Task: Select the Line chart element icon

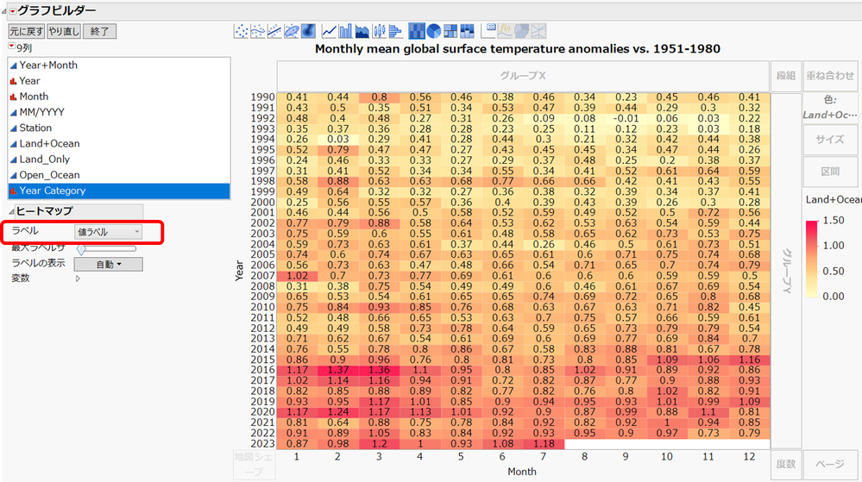Action: coord(329,31)
